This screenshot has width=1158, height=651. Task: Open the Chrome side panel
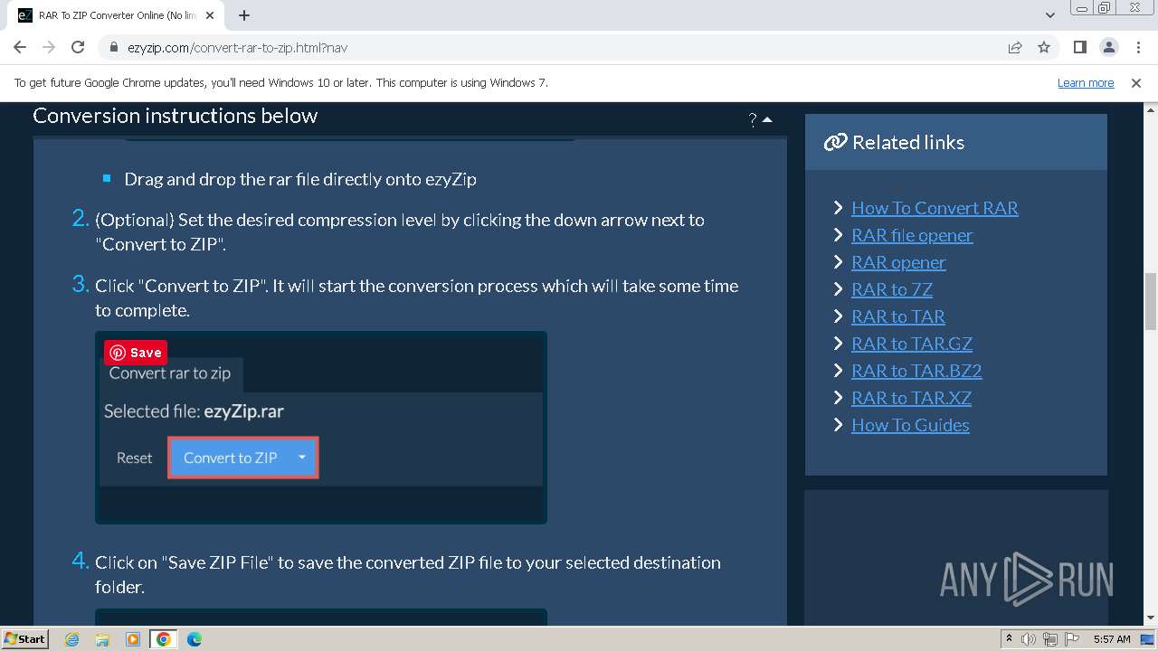[1079, 47]
